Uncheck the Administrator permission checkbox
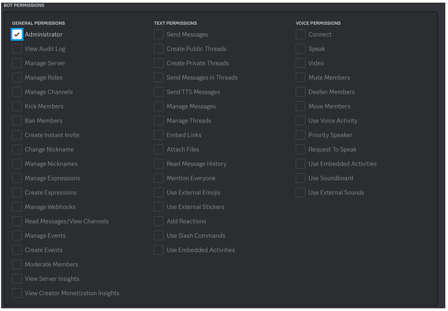This screenshot has height=311, width=448. (17, 34)
